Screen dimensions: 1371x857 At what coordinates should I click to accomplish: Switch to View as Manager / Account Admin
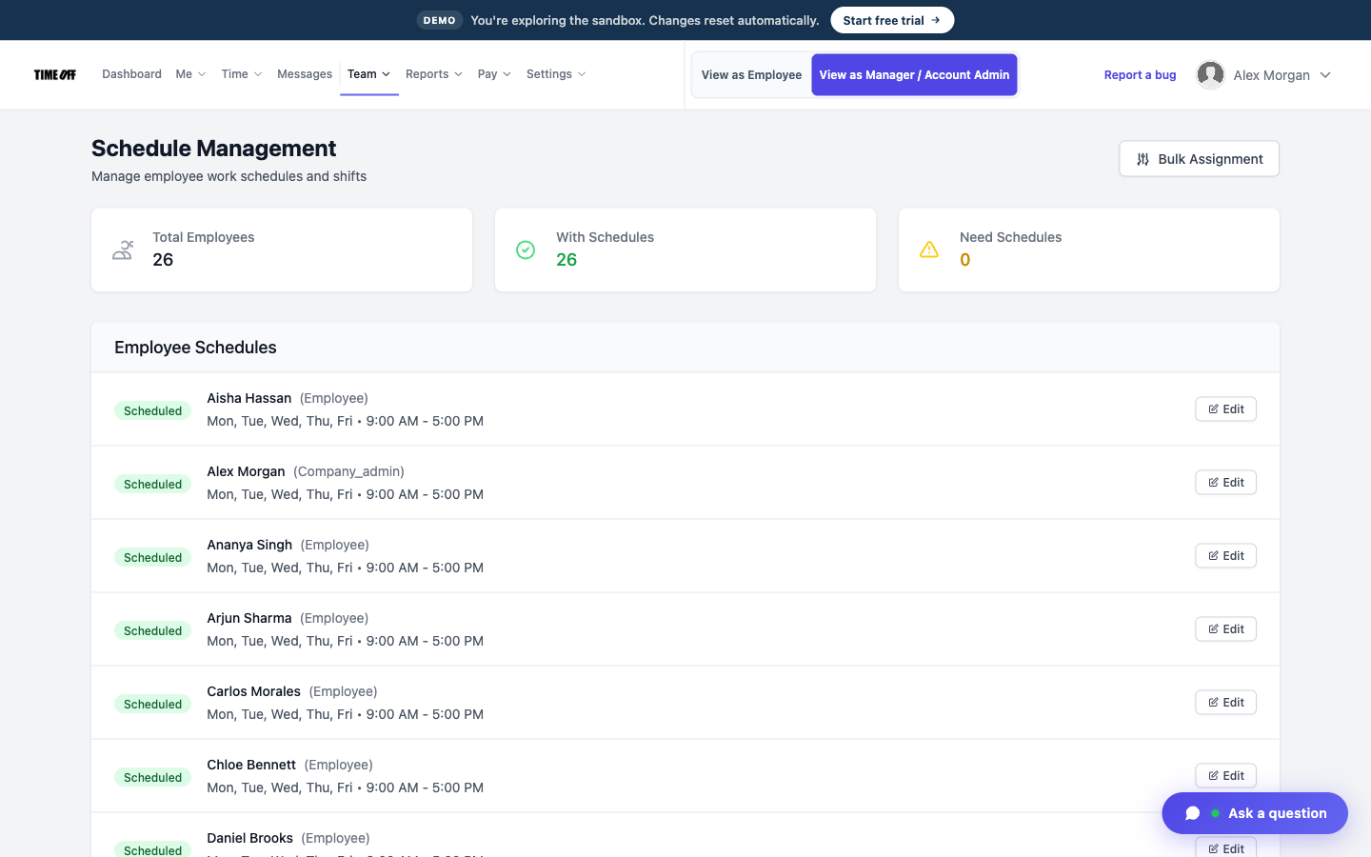point(914,74)
